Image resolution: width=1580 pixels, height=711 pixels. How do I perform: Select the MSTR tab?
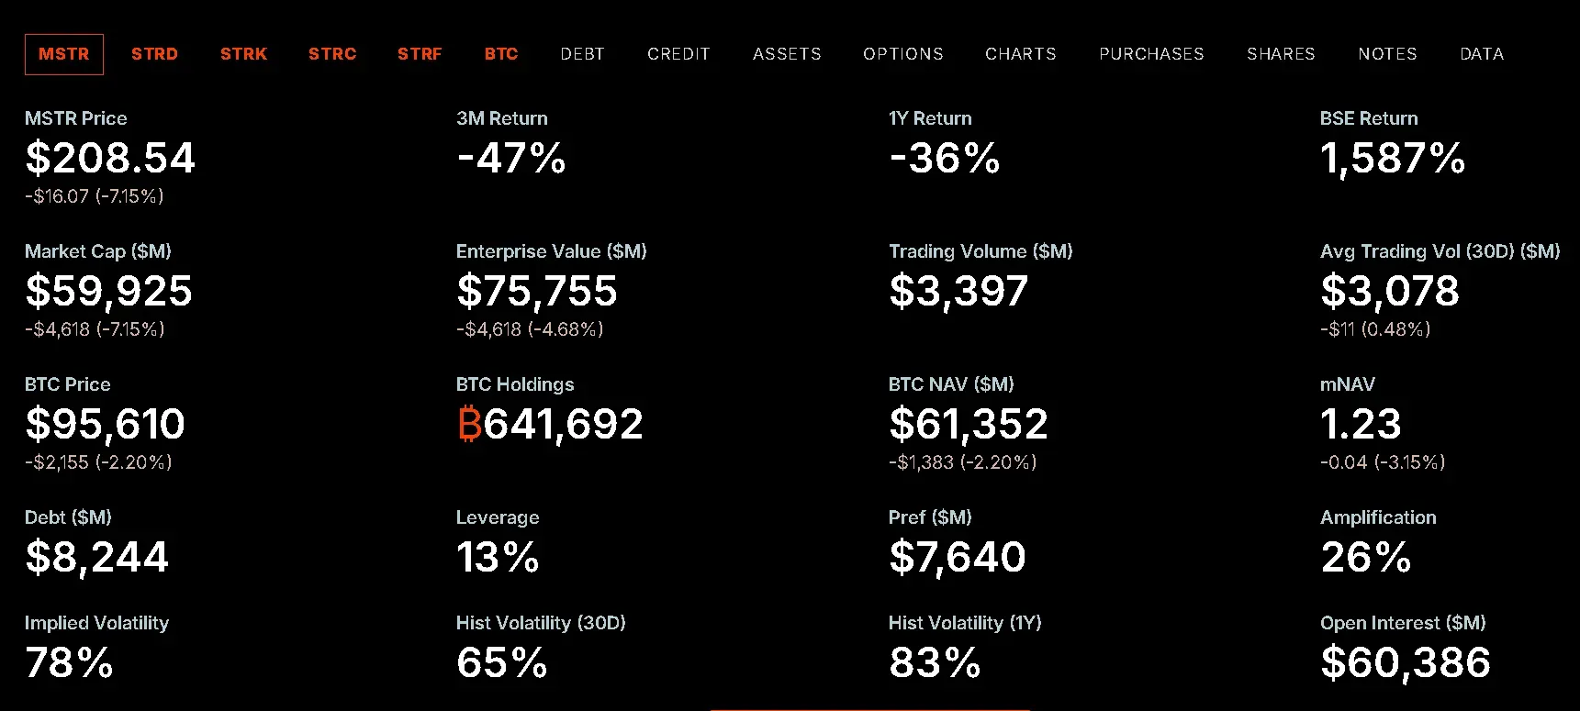(63, 54)
